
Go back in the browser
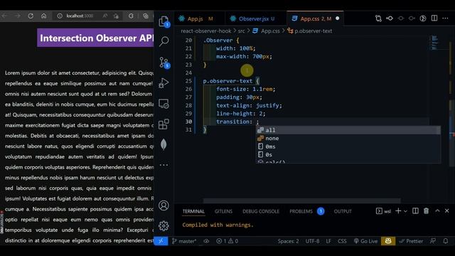(5, 16)
